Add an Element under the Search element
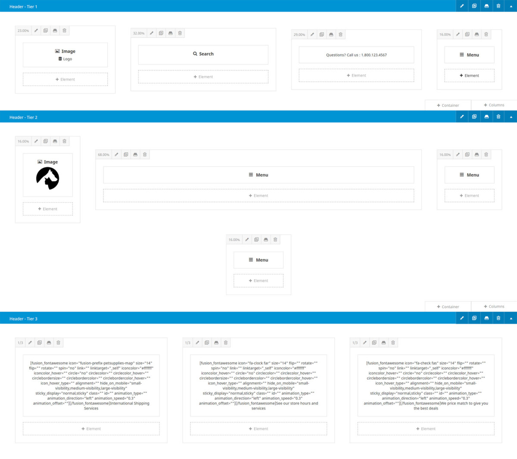Viewport: 517px width, 459px height. tap(203, 76)
